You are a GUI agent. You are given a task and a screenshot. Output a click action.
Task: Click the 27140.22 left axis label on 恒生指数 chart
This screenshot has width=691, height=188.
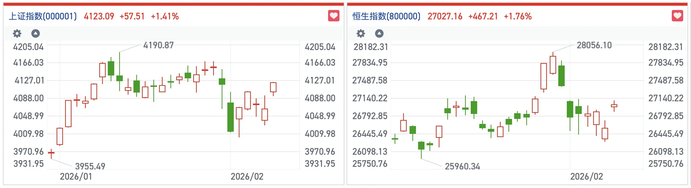(x=370, y=98)
